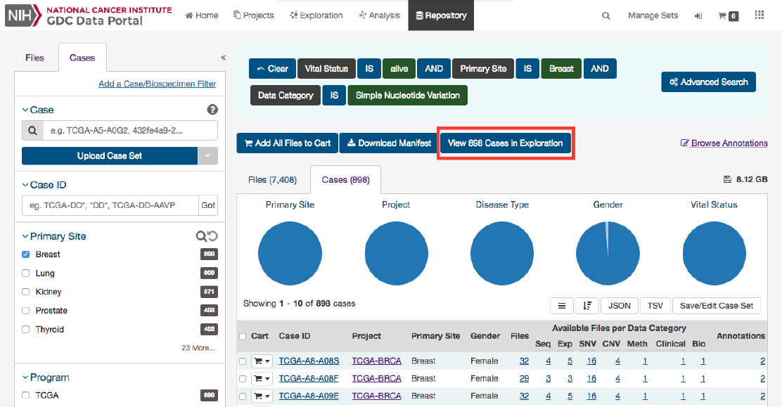Open cart dropdown for TCGA-A8-A09E
This screenshot has height=407, width=782.
tap(262, 396)
